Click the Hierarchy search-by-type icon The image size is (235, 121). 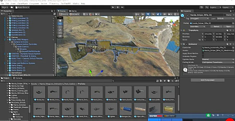click(54, 14)
